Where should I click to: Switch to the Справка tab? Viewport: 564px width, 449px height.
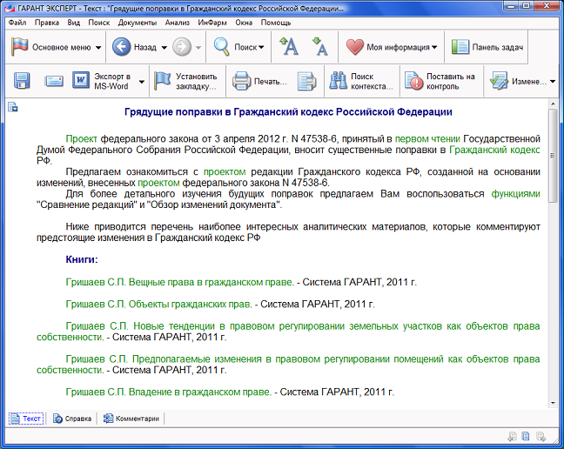[x=72, y=419]
